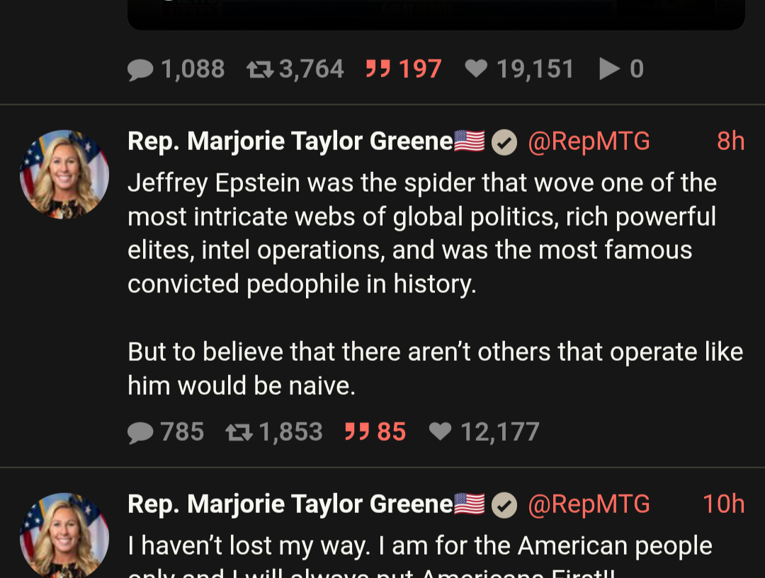
Task: Open the Rep. Marjorie Taylor Greene name link on the 8h tweet
Action: (290, 142)
